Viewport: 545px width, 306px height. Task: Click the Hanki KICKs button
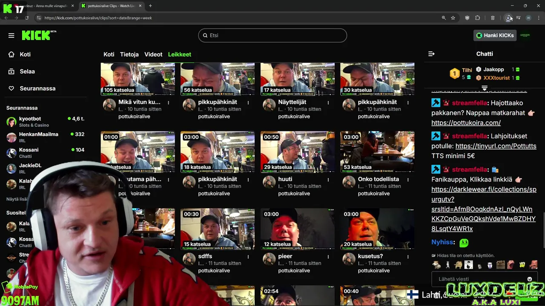(x=495, y=35)
